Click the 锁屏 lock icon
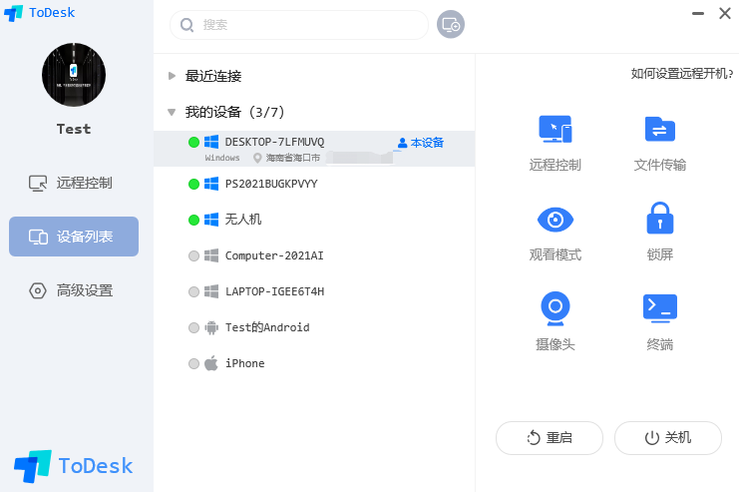The width and height of the screenshot is (739, 492). tap(660, 218)
